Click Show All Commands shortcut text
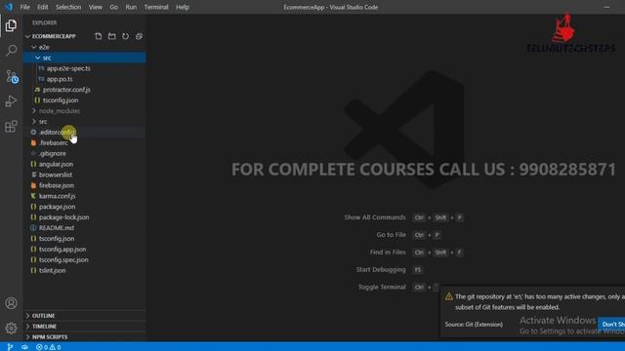The height and width of the screenshot is (351, 625). tap(375, 217)
